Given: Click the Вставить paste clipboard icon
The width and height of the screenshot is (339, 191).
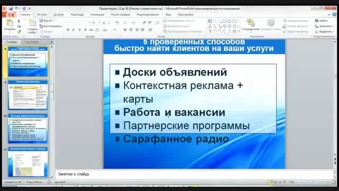Looking at the screenshot, I should point(10,23).
